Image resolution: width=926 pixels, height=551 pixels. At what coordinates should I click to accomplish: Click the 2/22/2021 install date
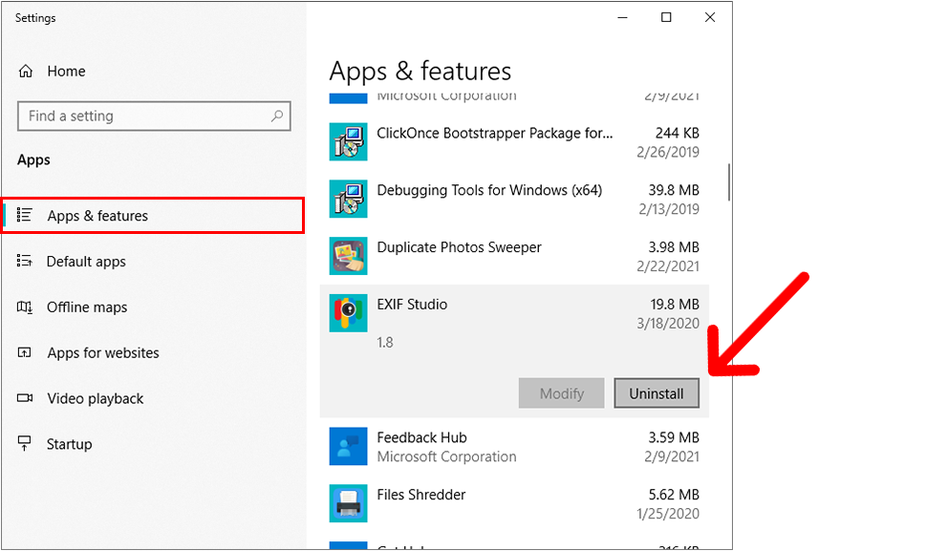point(668,266)
